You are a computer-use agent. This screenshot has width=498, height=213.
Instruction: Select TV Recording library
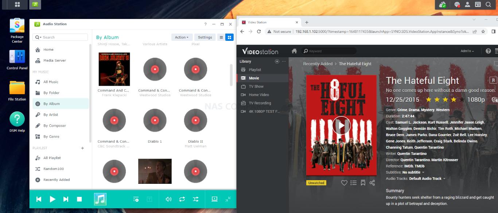pos(262,103)
